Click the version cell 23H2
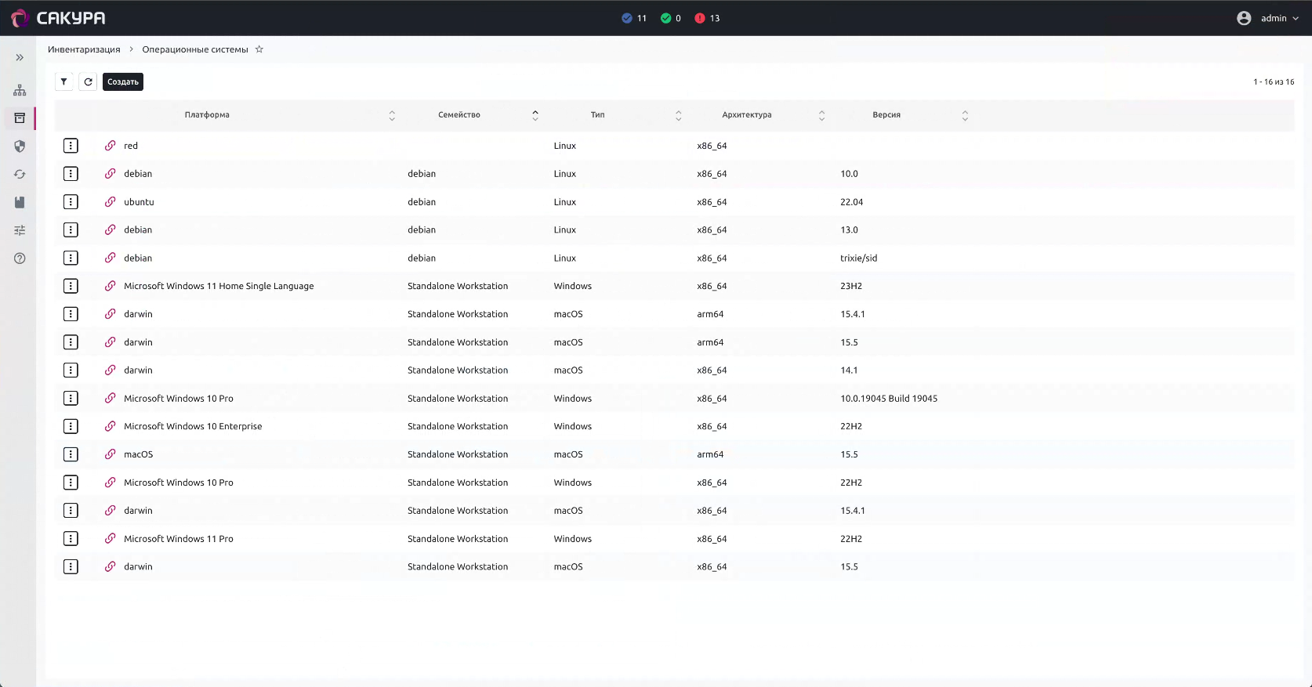The height and width of the screenshot is (687, 1312). tap(851, 286)
